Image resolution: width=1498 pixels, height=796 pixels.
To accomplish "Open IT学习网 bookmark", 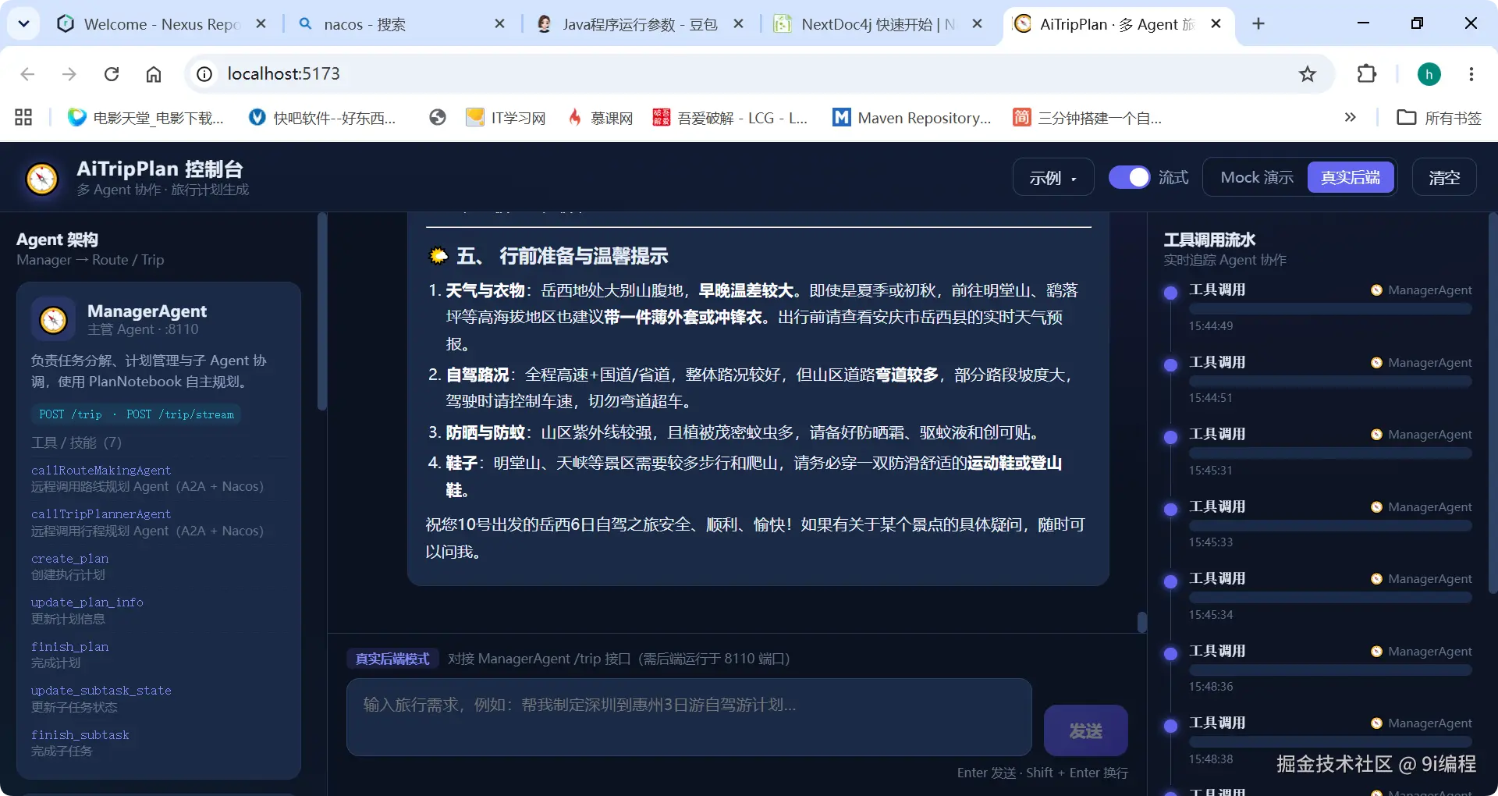I will point(506,118).
